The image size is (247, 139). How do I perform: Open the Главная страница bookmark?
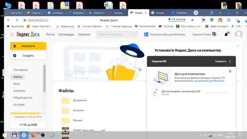point(119,26)
